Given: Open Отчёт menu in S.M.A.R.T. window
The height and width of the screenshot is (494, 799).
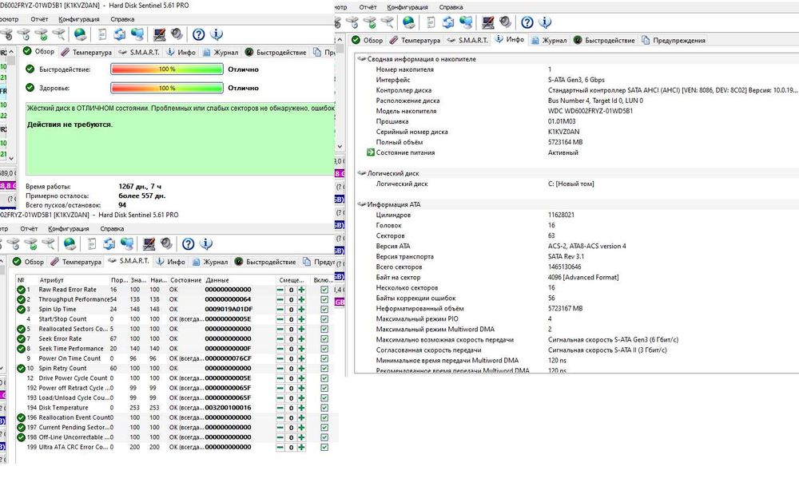Looking at the screenshot, I should [x=29, y=229].
